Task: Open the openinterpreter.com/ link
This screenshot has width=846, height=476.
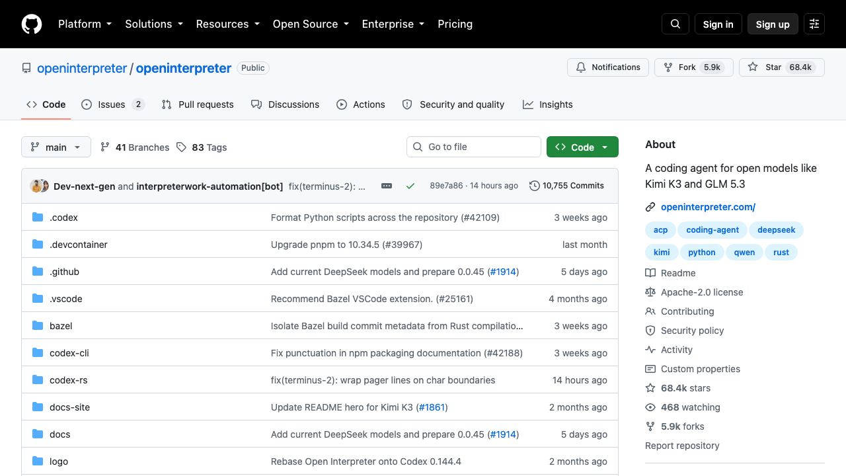Action: click(x=708, y=207)
